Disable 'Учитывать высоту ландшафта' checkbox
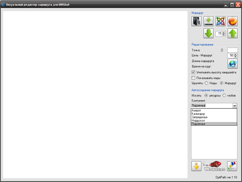The image size is (242, 182). pos(193,72)
